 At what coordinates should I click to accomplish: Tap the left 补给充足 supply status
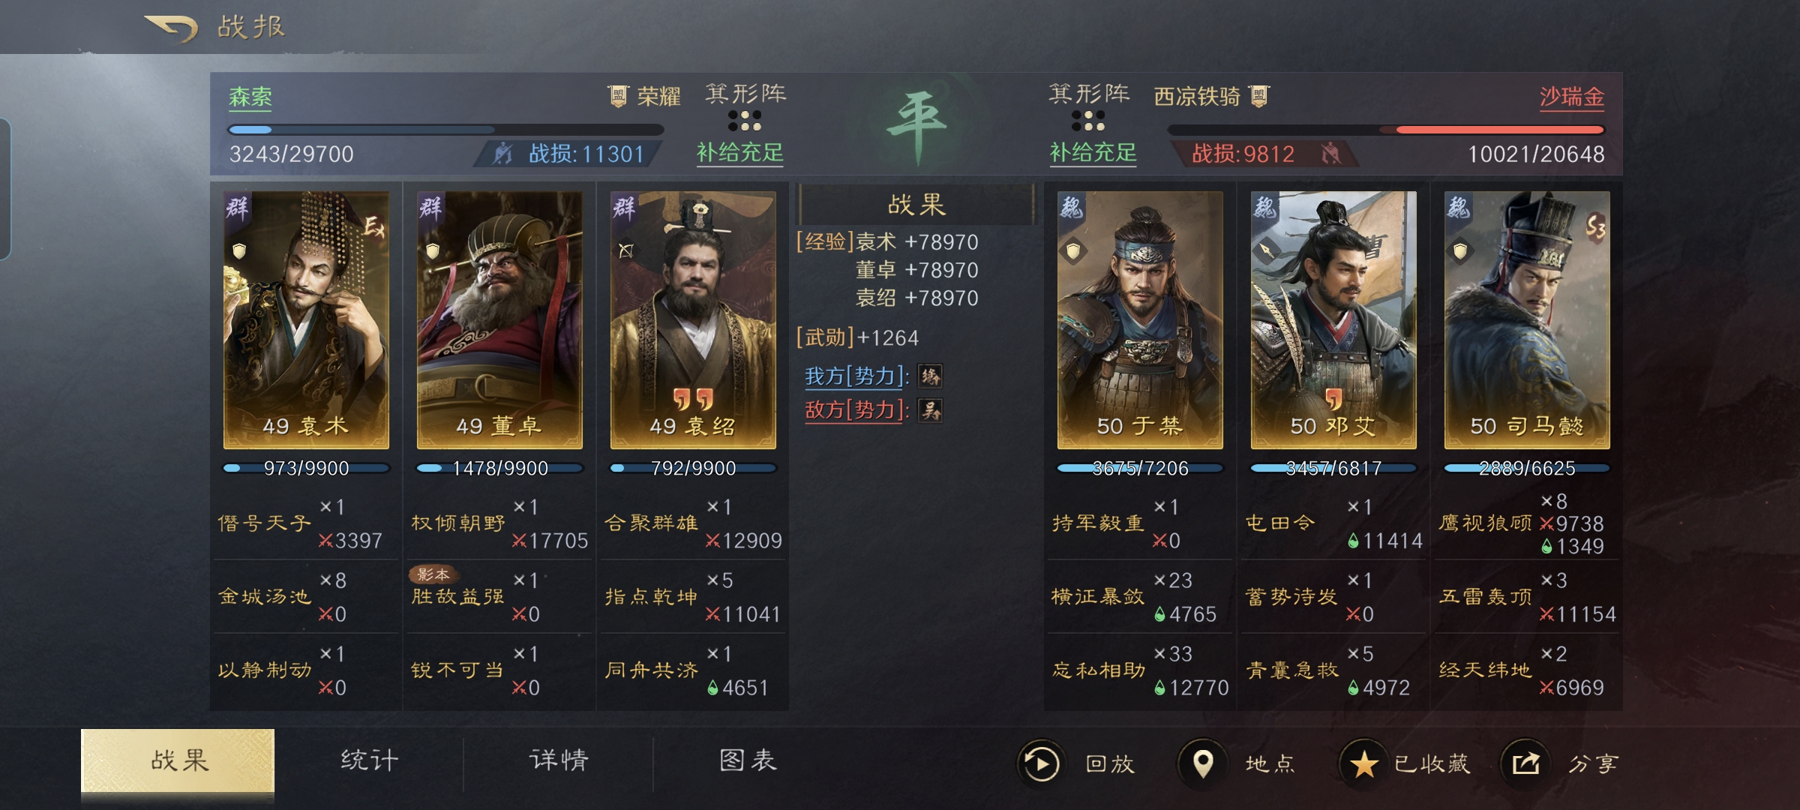tap(739, 152)
